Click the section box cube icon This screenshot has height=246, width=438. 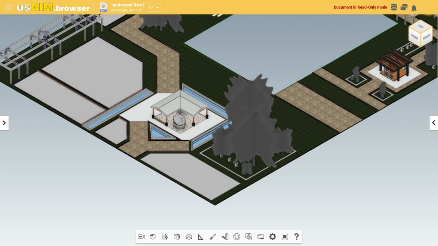click(x=177, y=237)
